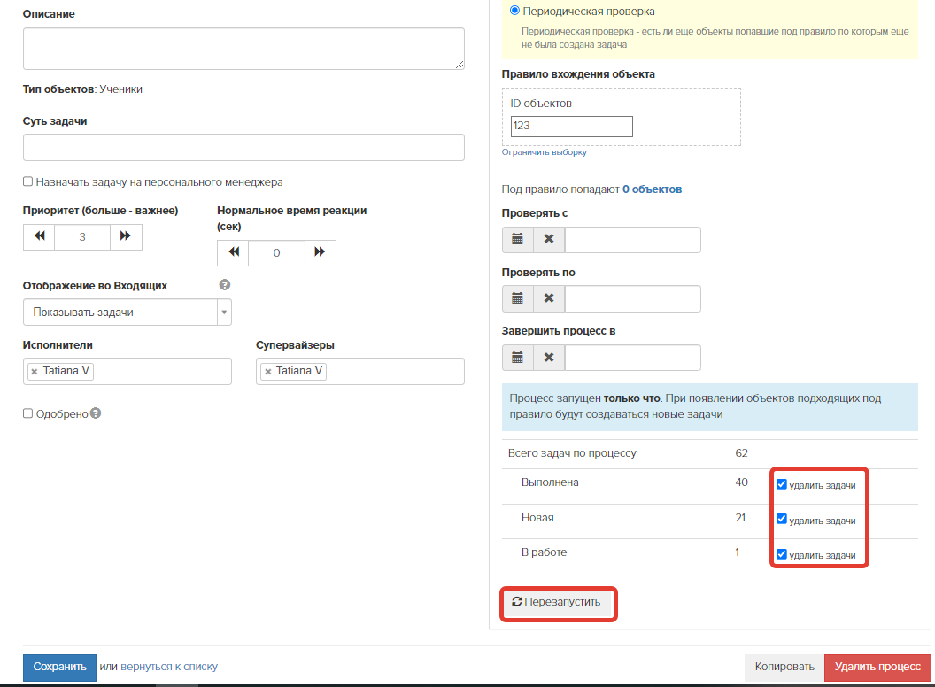Open calendar for 'Проверять с' date

pos(517,240)
